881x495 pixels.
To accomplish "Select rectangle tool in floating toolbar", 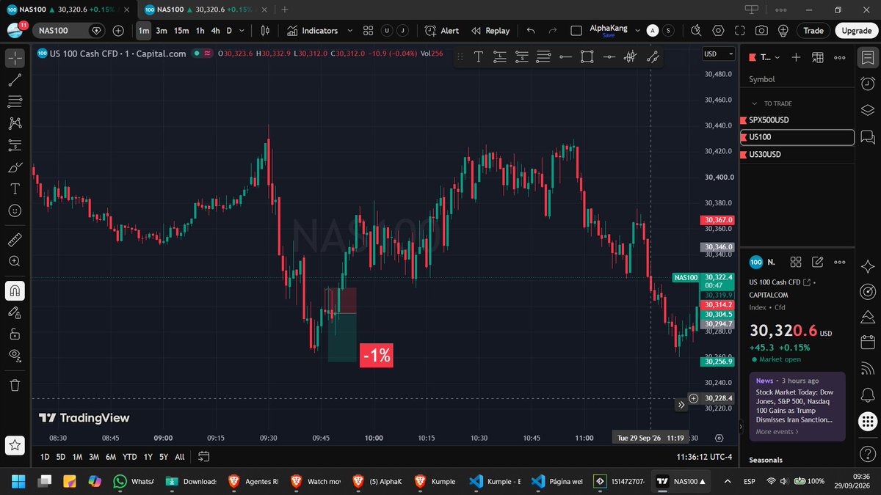I will point(587,56).
